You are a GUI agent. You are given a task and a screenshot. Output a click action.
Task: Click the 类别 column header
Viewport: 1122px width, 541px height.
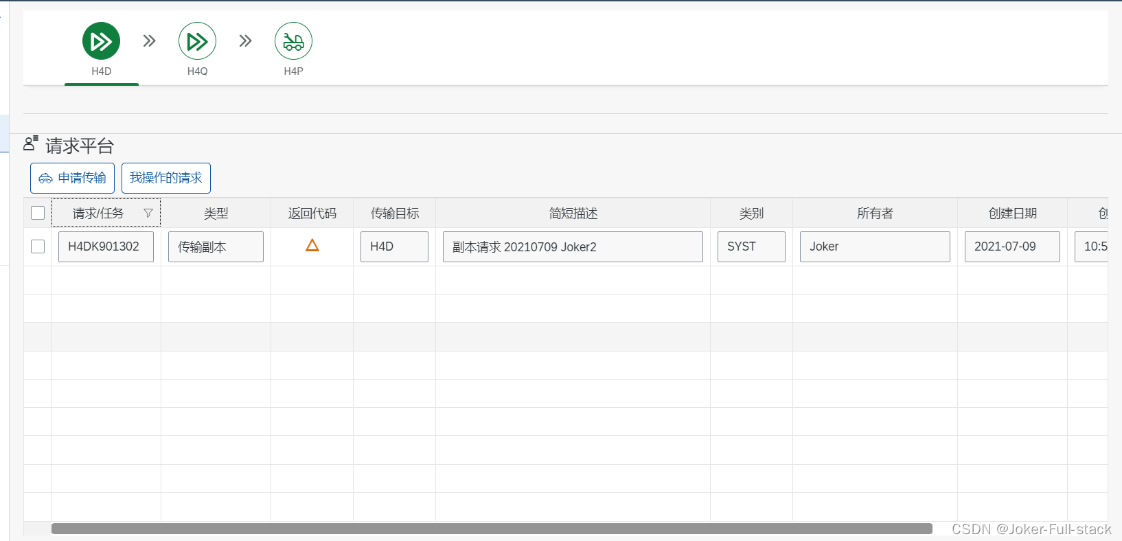click(x=751, y=214)
